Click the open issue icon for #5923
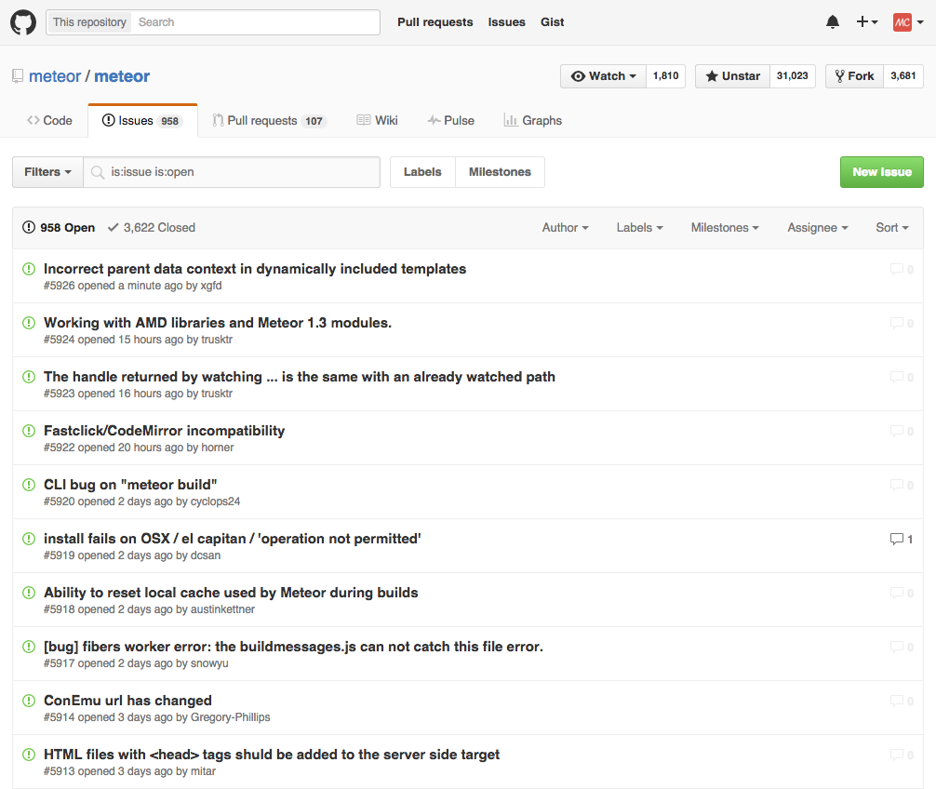 click(x=29, y=377)
